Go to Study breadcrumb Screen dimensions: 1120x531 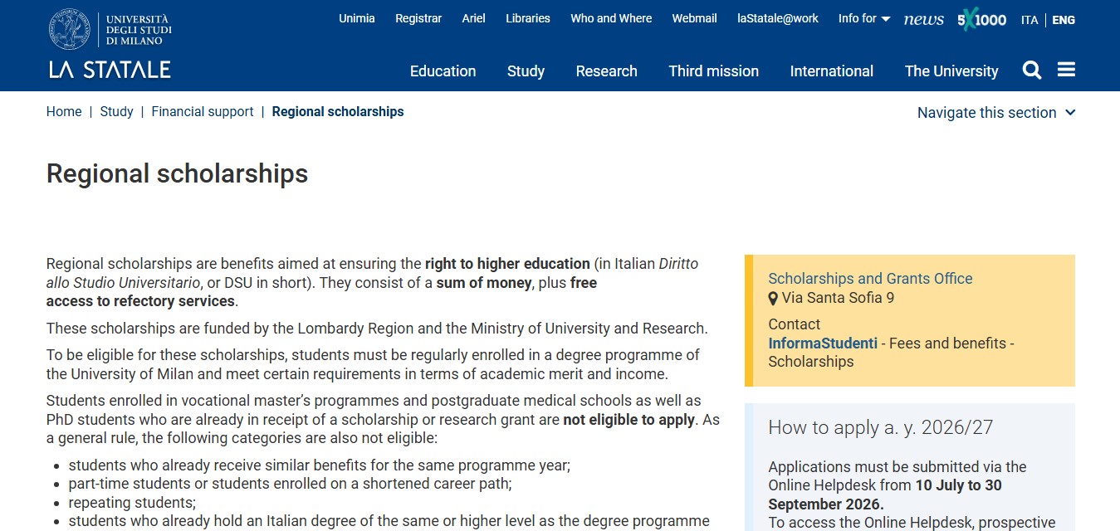point(116,111)
